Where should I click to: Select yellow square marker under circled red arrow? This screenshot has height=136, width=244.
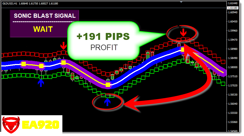pos(183,50)
